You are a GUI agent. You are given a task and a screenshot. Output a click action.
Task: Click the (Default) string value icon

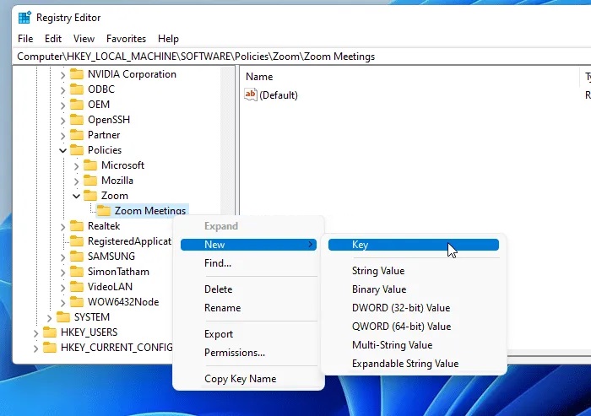pyautogui.click(x=251, y=95)
